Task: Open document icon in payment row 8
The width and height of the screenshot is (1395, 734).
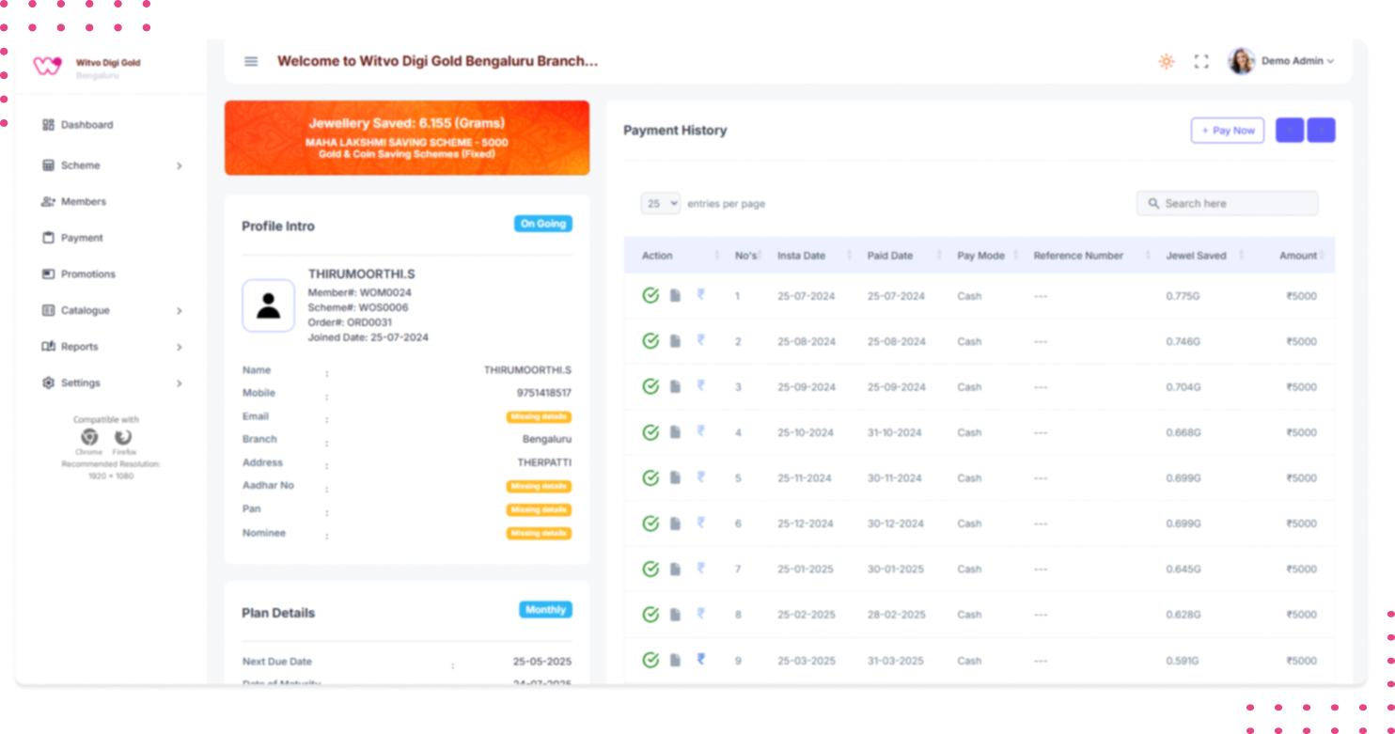Action: [x=675, y=615]
